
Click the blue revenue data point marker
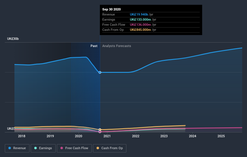(100, 72)
